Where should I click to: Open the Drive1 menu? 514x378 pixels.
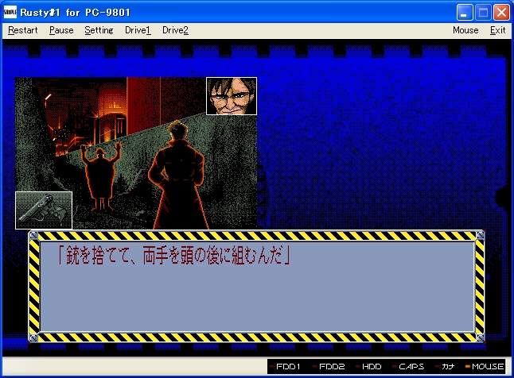(x=138, y=30)
